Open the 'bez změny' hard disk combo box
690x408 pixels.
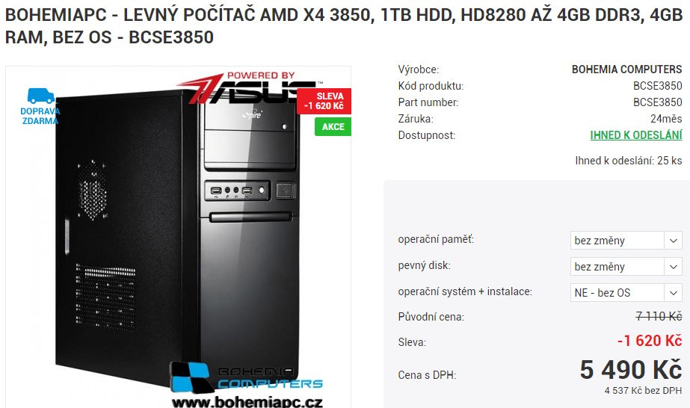[626, 267]
